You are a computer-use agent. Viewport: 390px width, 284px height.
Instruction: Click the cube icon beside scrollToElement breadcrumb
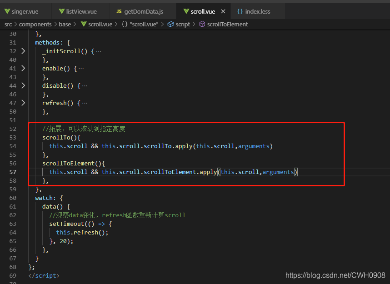[x=202, y=24]
